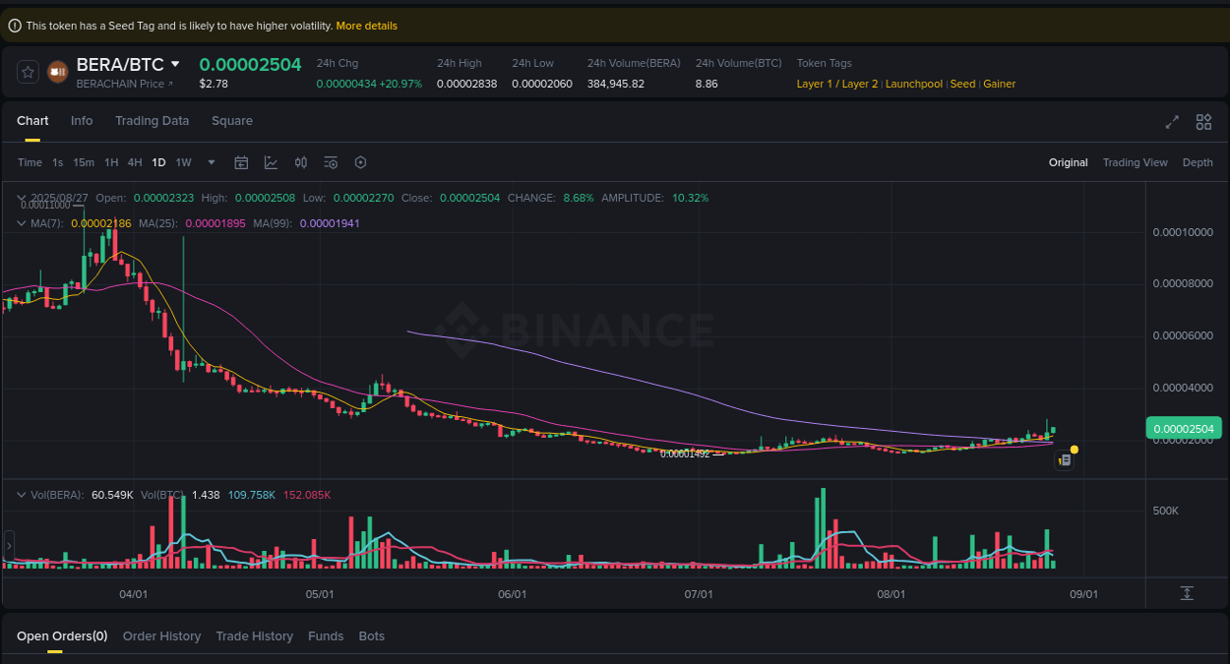Open chart display settings via sliders icon

331,161
